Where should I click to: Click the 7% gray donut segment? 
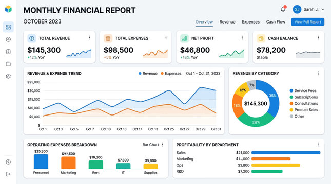(x=251, y=85)
